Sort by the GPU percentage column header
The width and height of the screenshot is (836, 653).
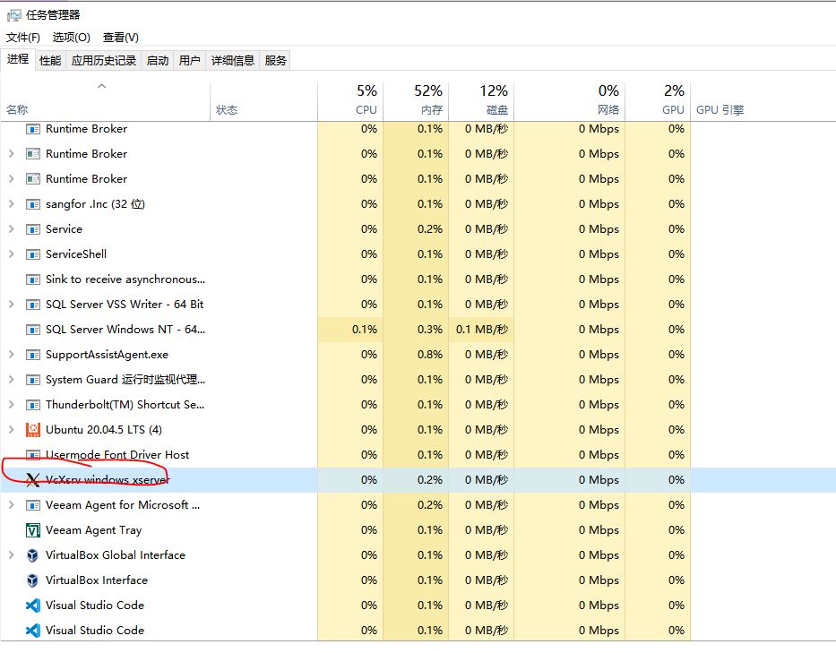pyautogui.click(x=658, y=102)
